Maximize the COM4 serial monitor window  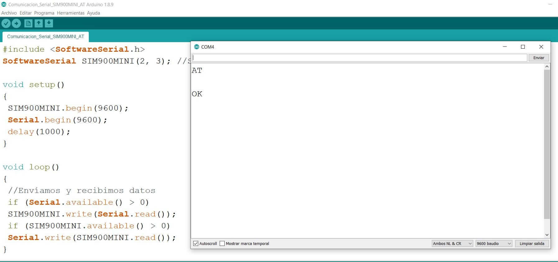point(523,47)
